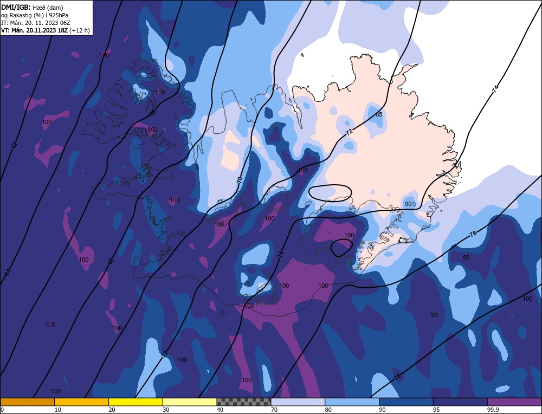This screenshot has width=542, height=414.
Task: Select legend tick label 40
Action: (x=220, y=410)
